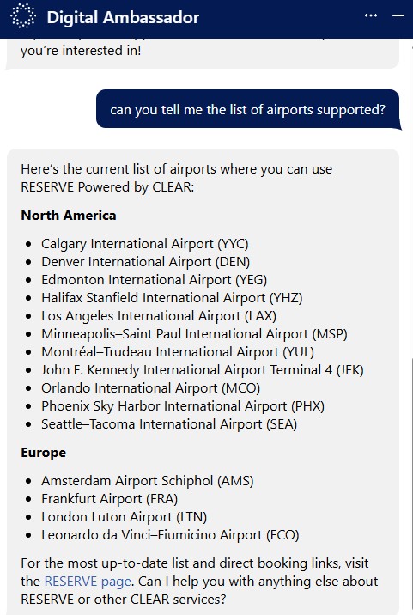Click Los Angeles International Airport (LAX) item
Viewport: 413px width, 615px height.
point(159,316)
